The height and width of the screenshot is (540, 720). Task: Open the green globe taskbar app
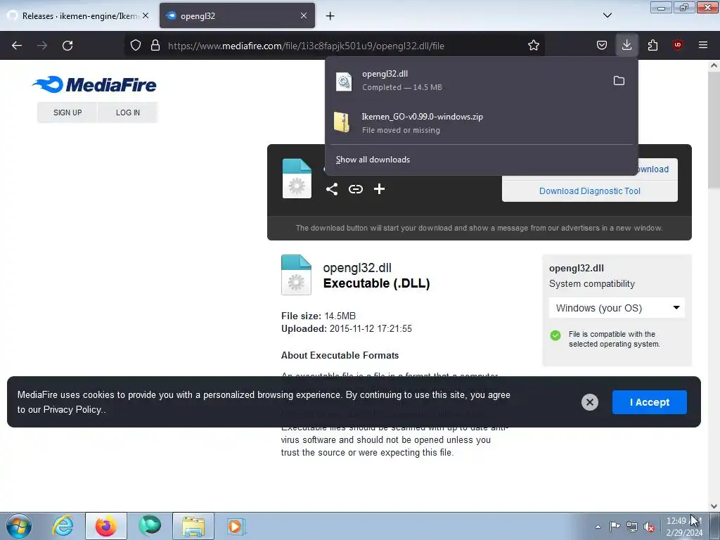tap(150, 526)
